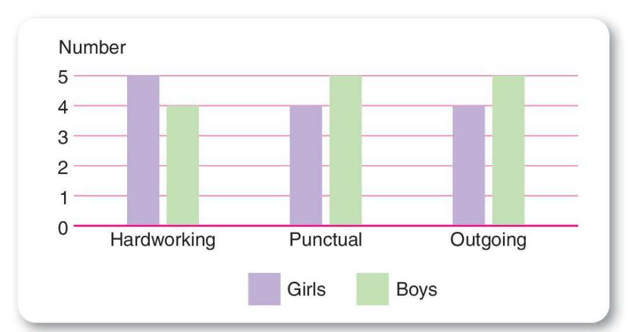Select the Hardworking boys green bar
The width and height of the screenshot is (629, 332).
pos(182,165)
